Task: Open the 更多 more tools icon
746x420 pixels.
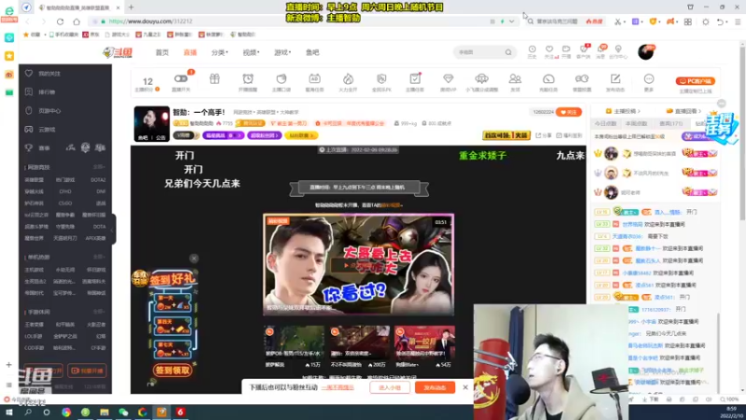Action: click(x=649, y=82)
